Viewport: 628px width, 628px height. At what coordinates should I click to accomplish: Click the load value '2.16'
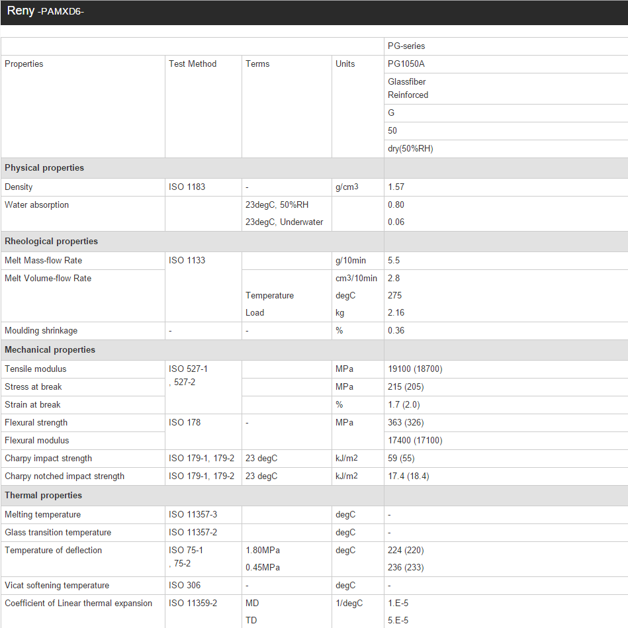click(396, 312)
